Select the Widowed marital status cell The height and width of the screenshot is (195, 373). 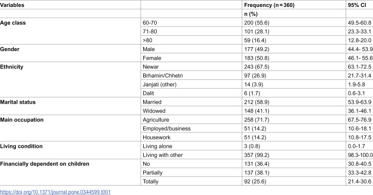click(154, 111)
